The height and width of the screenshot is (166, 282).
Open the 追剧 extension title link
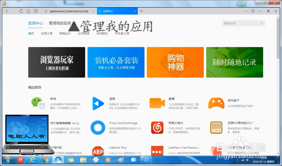pyautogui.click(x=112, y=99)
